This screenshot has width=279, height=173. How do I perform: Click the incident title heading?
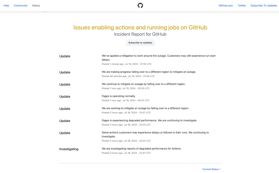point(140,27)
